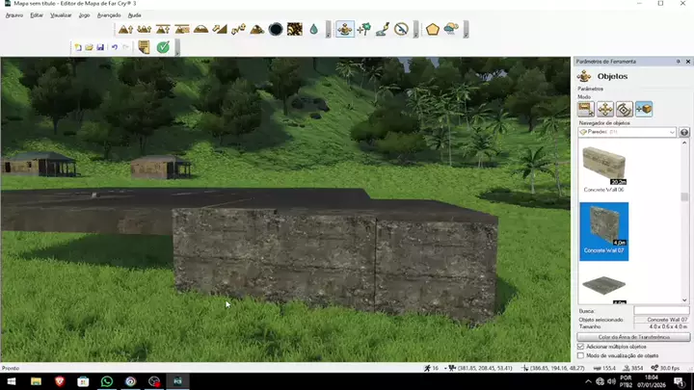Select the Objects tool in toolbar
694x390 pixels.
(x=344, y=30)
